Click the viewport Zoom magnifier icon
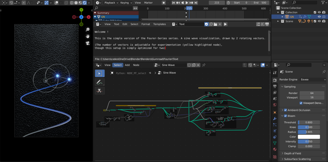The height and width of the screenshot is (162, 328). (x=88, y=30)
